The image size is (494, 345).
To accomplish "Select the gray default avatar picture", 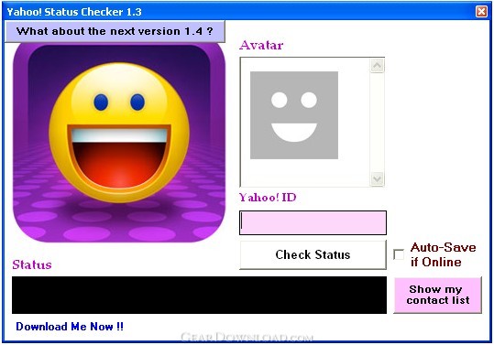I will (x=294, y=115).
